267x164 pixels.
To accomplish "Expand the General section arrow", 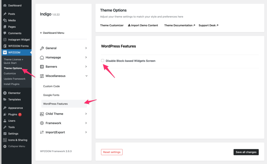I will tap(86, 48).
